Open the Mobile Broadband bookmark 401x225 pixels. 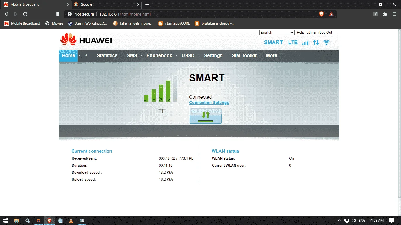[x=22, y=23]
